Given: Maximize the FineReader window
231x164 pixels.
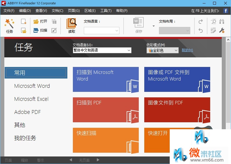Looking at the screenshot, I should point(215,3).
